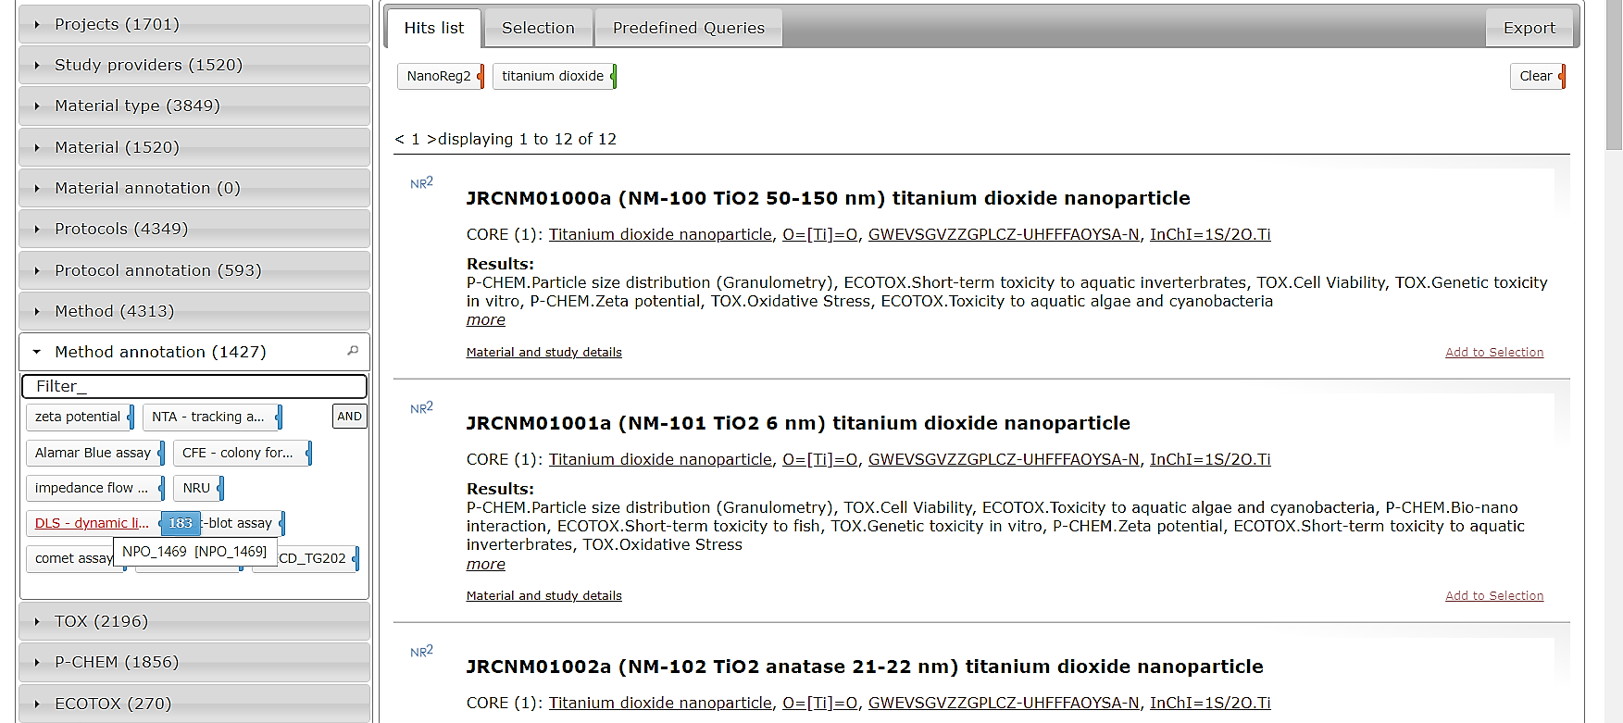The image size is (1623, 723).
Task: Click the search magnifier in Method annotation header
Action: 353,351
